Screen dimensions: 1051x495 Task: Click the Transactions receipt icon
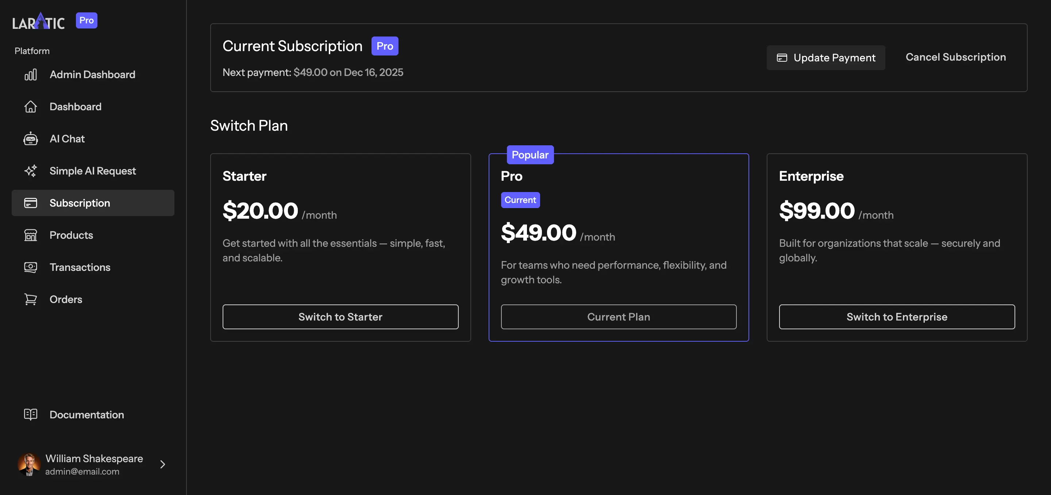(x=31, y=267)
